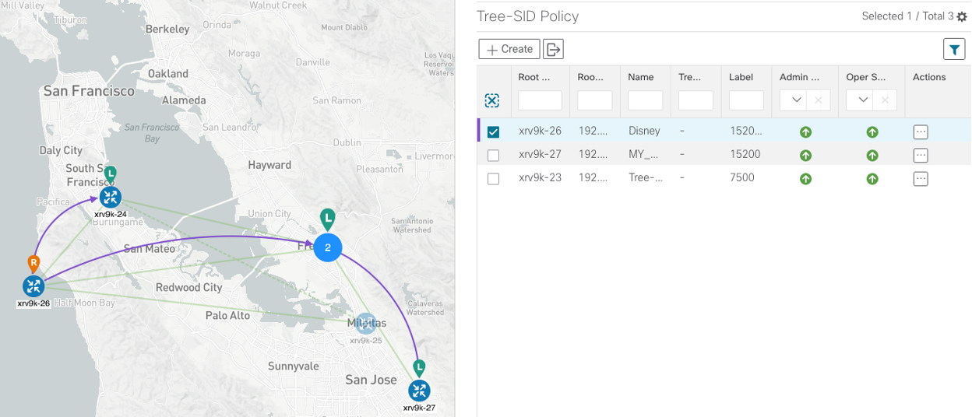Check the xrv9k-23 policy row checkbox
The width and height of the screenshot is (972, 417).
point(493,179)
